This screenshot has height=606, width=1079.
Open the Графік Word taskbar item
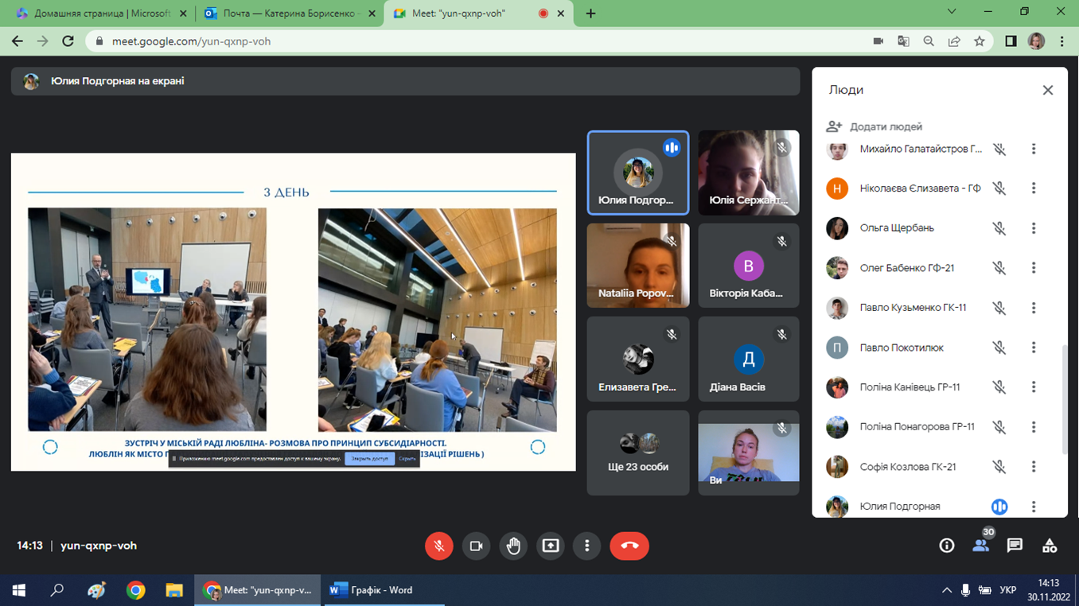(x=372, y=590)
